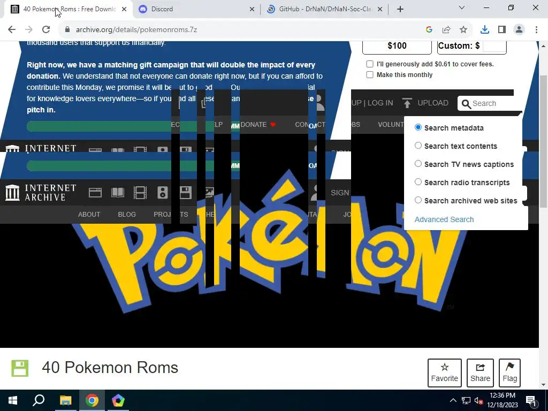Expand the Chrome tab search chevron
The image size is (548, 411).
click(x=462, y=7)
